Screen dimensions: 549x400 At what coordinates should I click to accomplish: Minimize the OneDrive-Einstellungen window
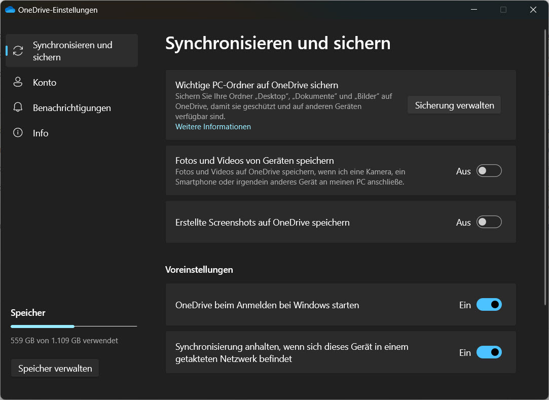473,10
